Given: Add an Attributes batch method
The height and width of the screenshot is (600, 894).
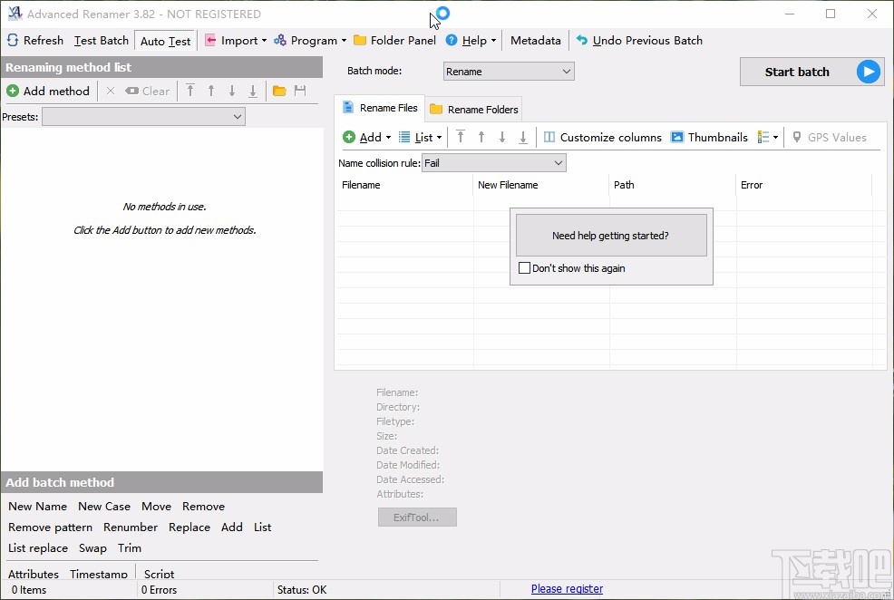Looking at the screenshot, I should (x=33, y=574).
